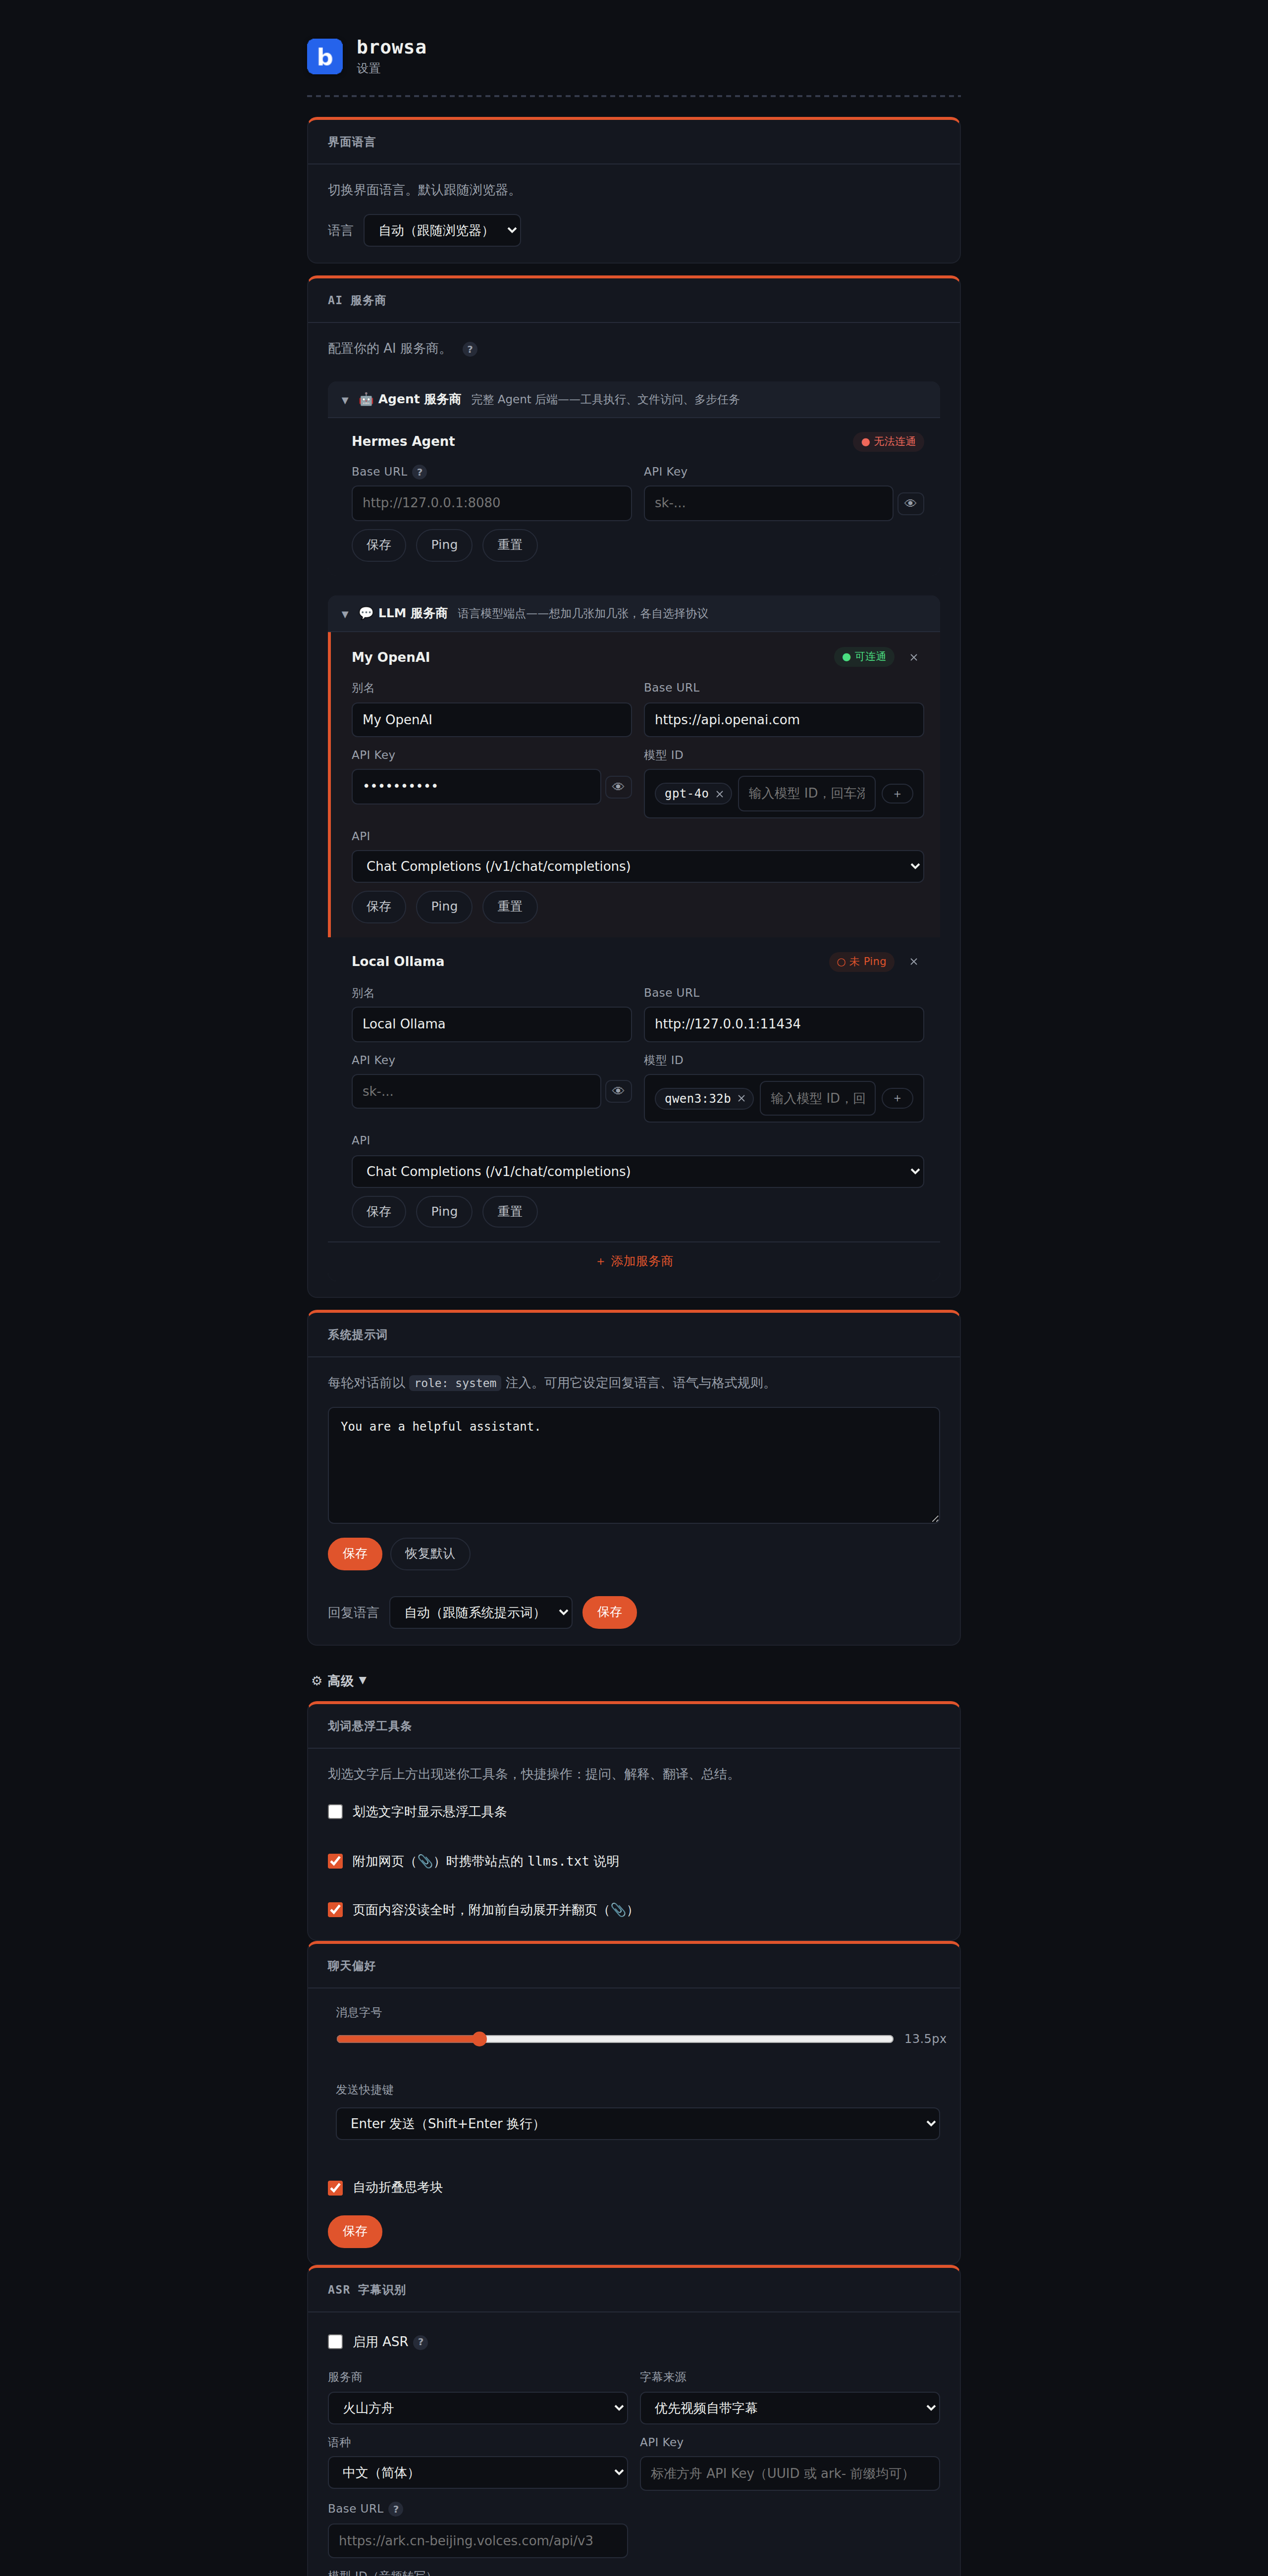Open help tooltip beside 配置你的 AI 服务商
The height and width of the screenshot is (2576, 1268).
pyautogui.click(x=470, y=349)
